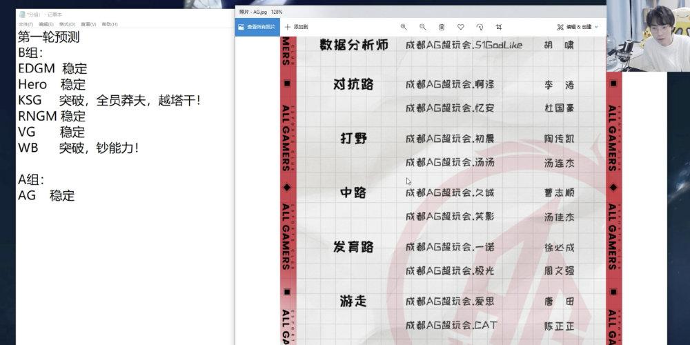
Task: Click 成都AG超玩会.初晨 in the photo
Action: click(450, 139)
